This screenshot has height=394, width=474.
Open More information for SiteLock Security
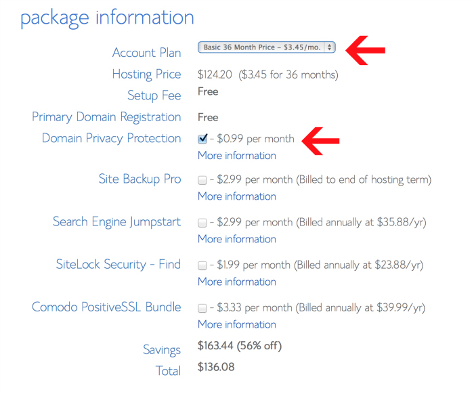(236, 282)
